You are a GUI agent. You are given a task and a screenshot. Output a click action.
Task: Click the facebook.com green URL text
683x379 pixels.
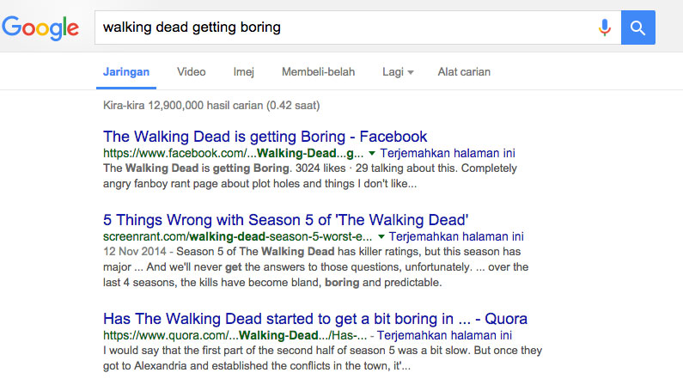233,153
